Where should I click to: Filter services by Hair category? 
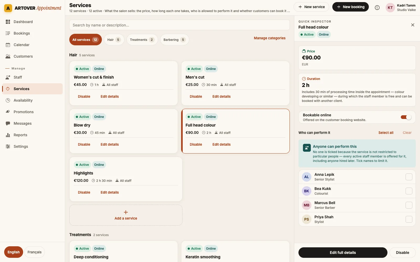coord(114,40)
